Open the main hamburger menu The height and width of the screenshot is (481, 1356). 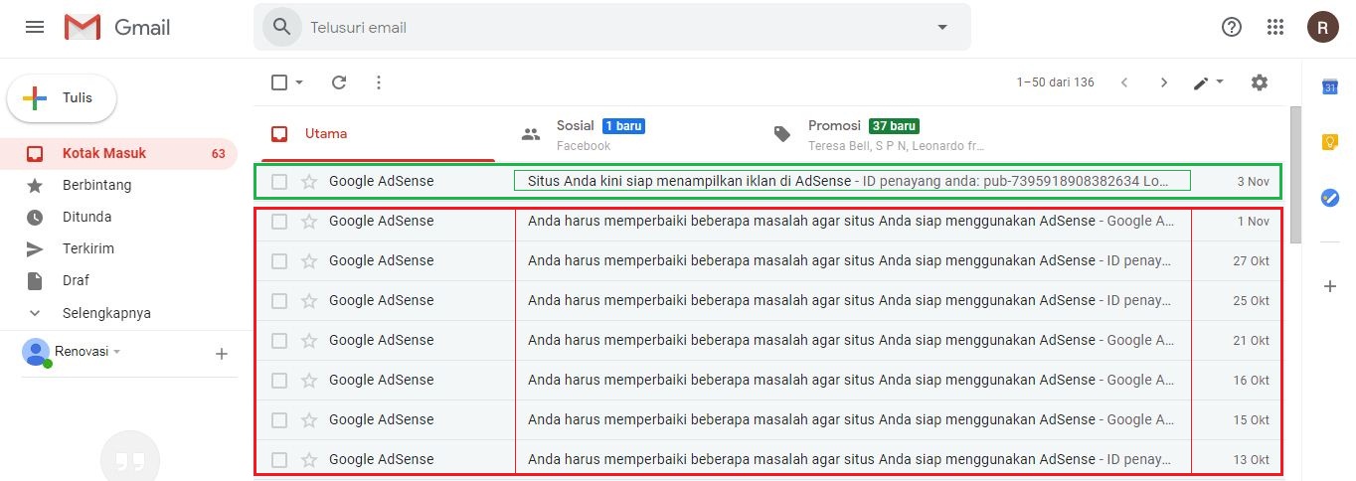(35, 27)
